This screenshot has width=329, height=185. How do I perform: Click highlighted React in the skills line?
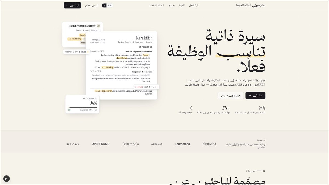[x=98, y=91]
